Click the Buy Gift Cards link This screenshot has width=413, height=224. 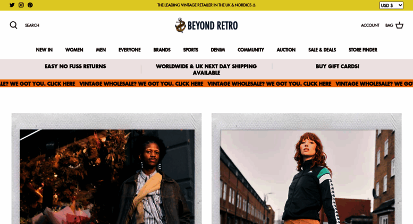click(337, 66)
